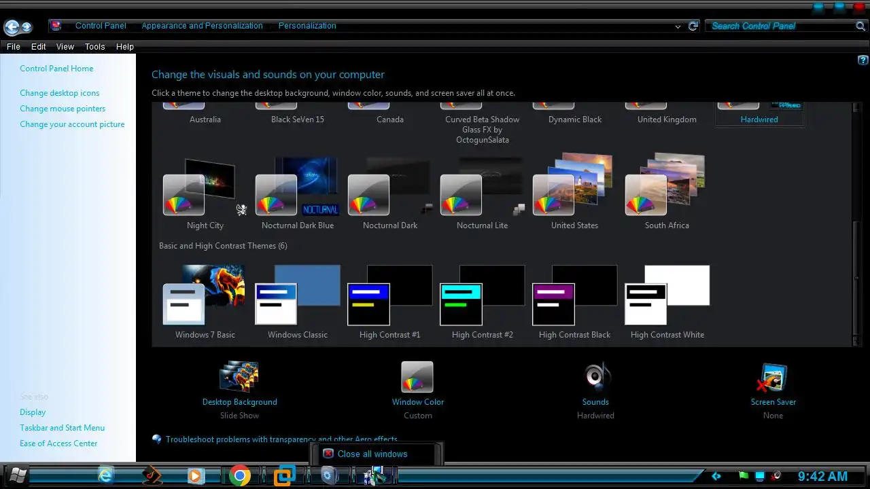The width and height of the screenshot is (870, 489).
Task: Select the Hardwired theme
Action: point(759,114)
